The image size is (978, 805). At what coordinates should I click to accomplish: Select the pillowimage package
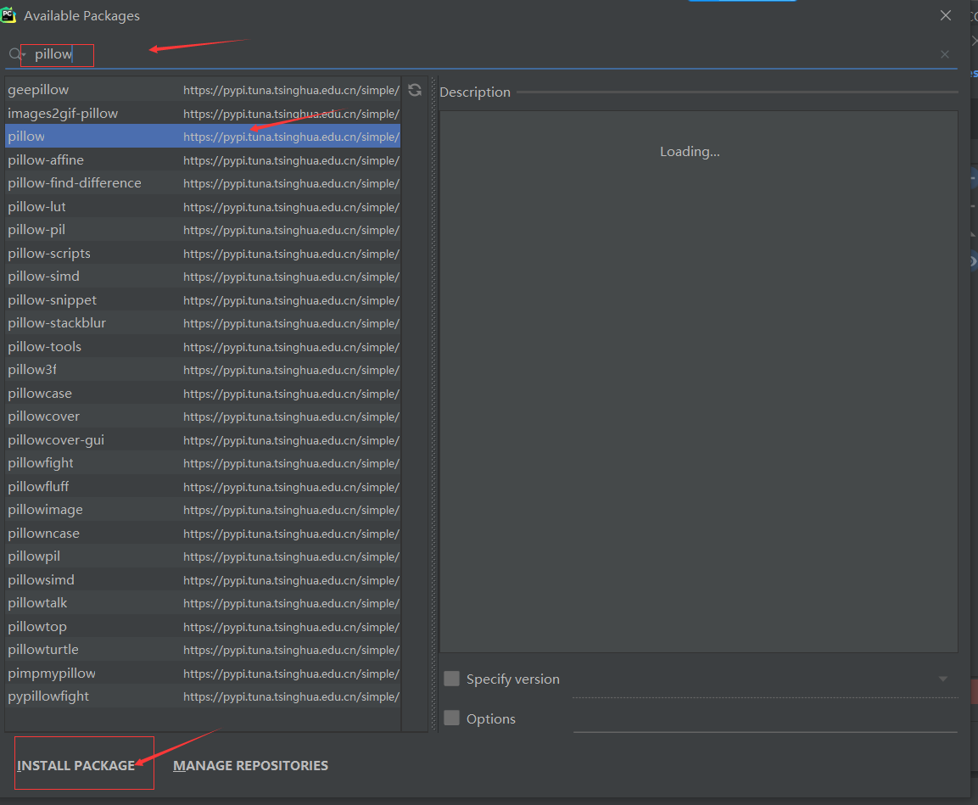[203, 510]
